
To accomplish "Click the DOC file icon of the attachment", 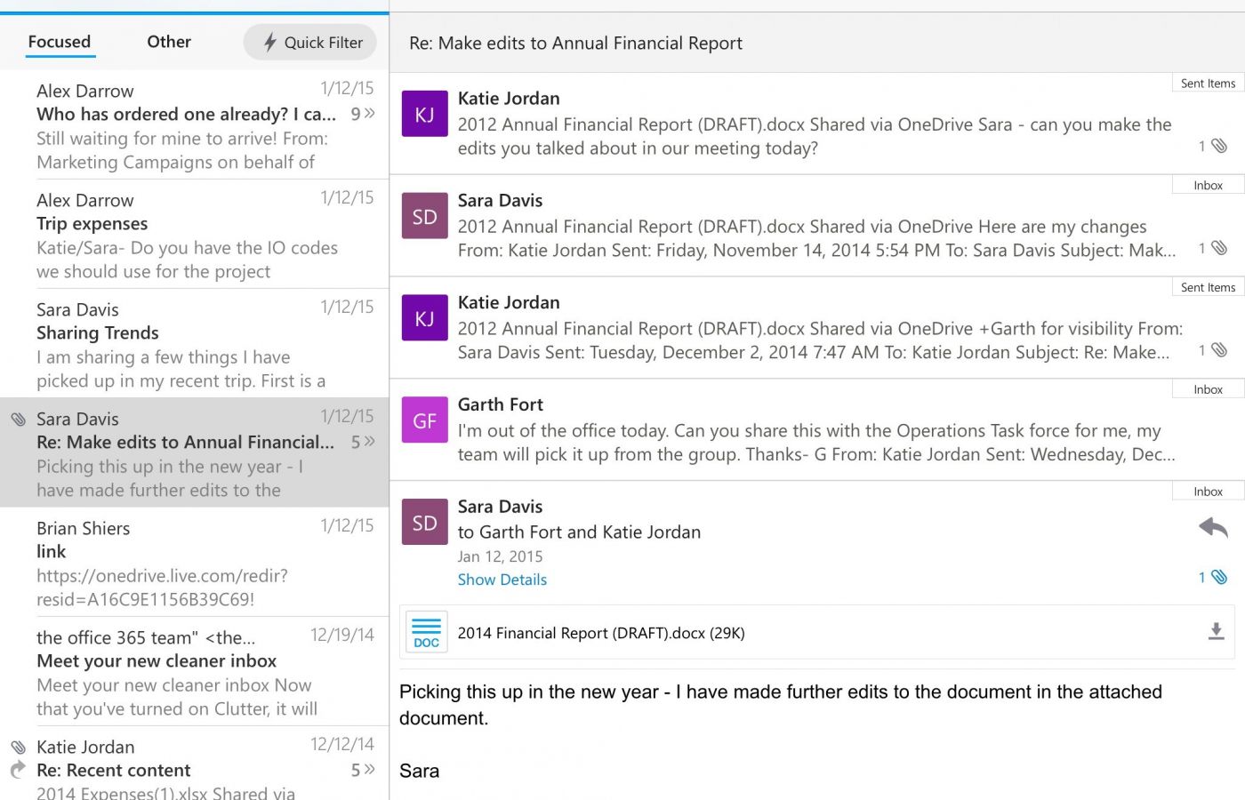I will pos(426,633).
